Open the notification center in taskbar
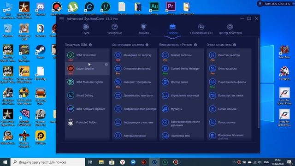Image resolution: width=295 pixels, height=166 pixels. pyautogui.click(x=289, y=162)
